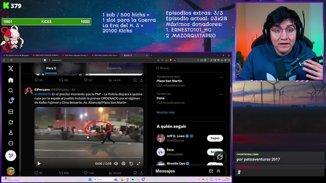The height and width of the screenshot is (183, 326).
Task: Share the ElPeruano post
Action: [x=141, y=173]
